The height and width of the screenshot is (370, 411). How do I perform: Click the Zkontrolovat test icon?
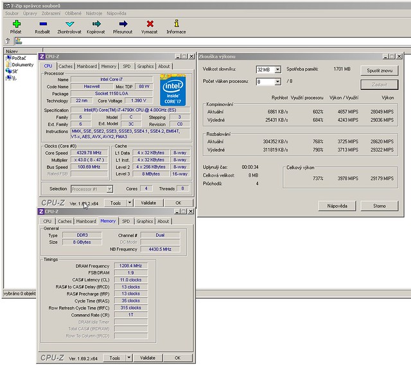(x=70, y=24)
